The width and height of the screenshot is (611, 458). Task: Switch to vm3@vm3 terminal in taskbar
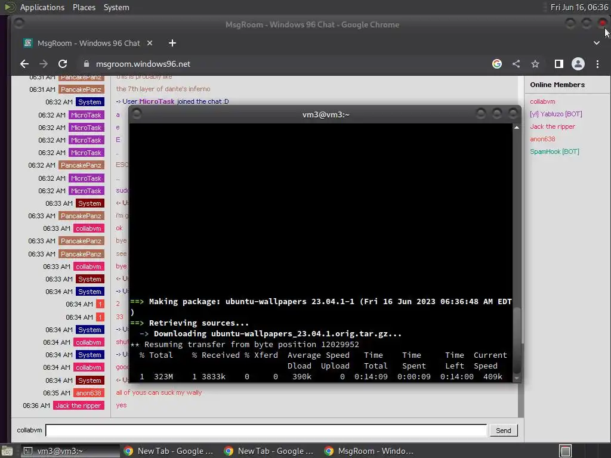coord(69,451)
